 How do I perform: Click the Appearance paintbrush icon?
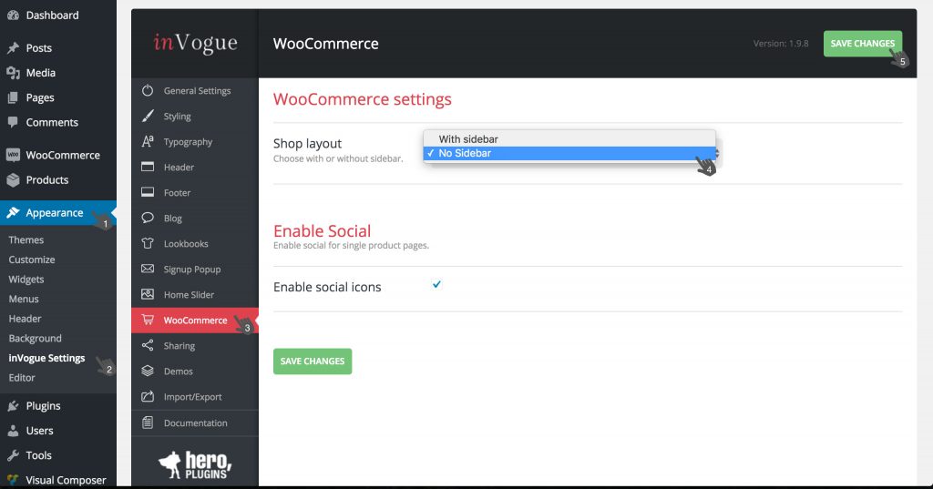(x=13, y=212)
